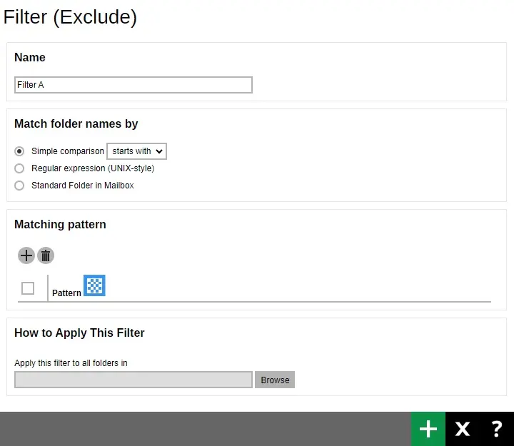Image resolution: width=514 pixels, height=446 pixels.
Task: Click the blue checkered icon next to Pattern
Action: pyautogui.click(x=94, y=285)
